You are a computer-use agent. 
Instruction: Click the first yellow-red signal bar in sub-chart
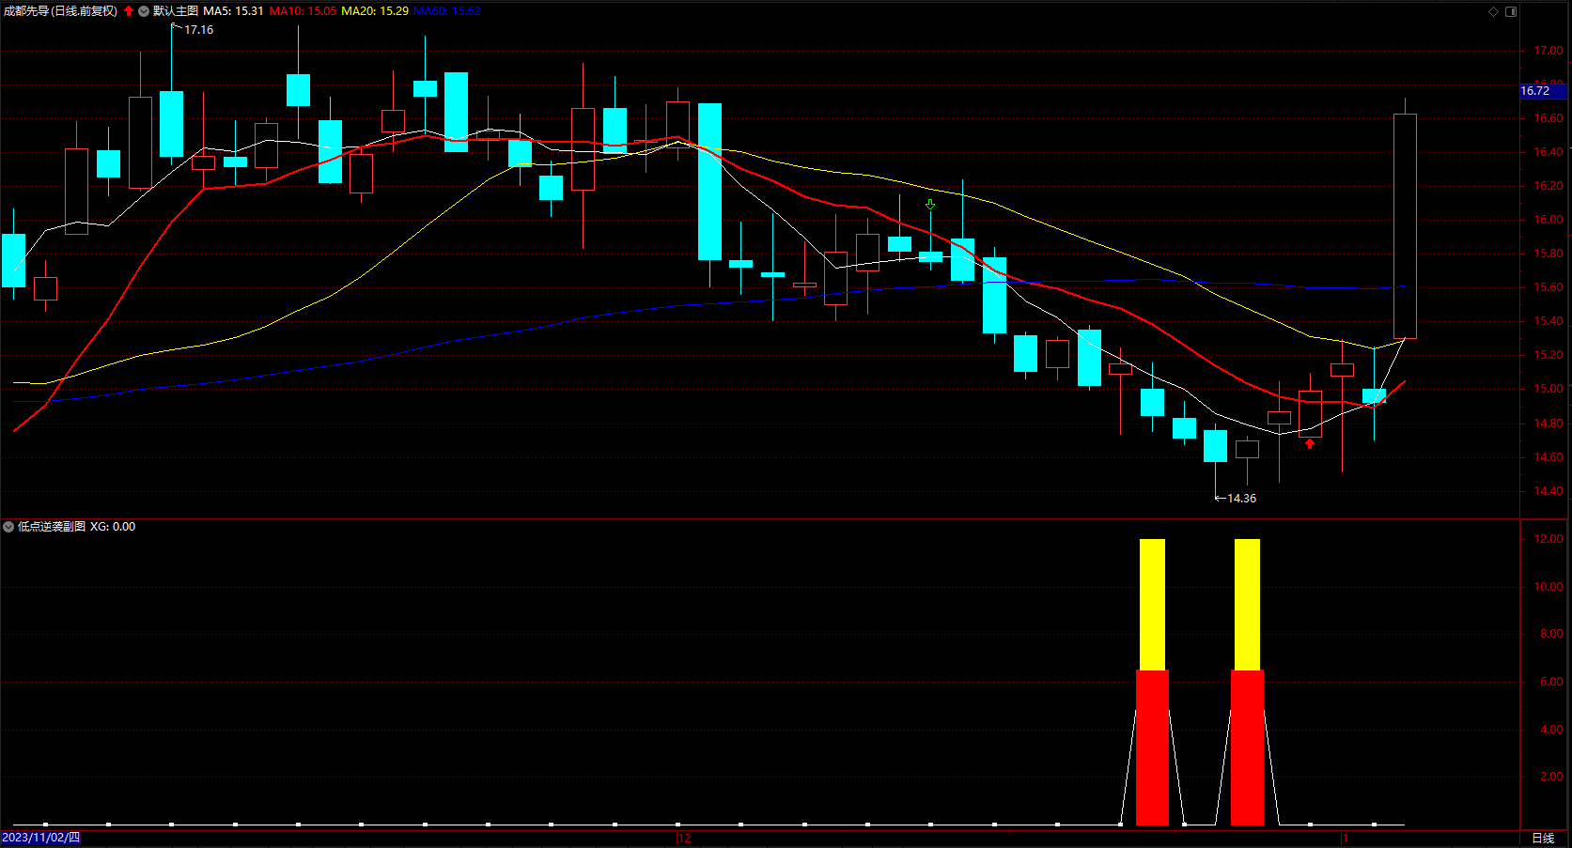[1152, 682]
